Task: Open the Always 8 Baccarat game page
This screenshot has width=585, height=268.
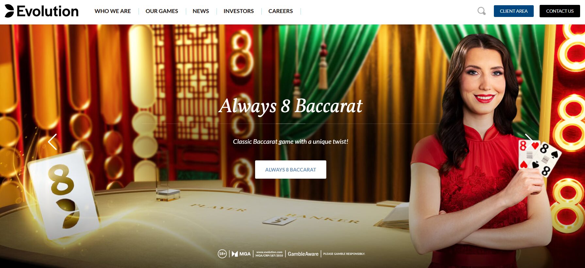Action: pos(291,170)
